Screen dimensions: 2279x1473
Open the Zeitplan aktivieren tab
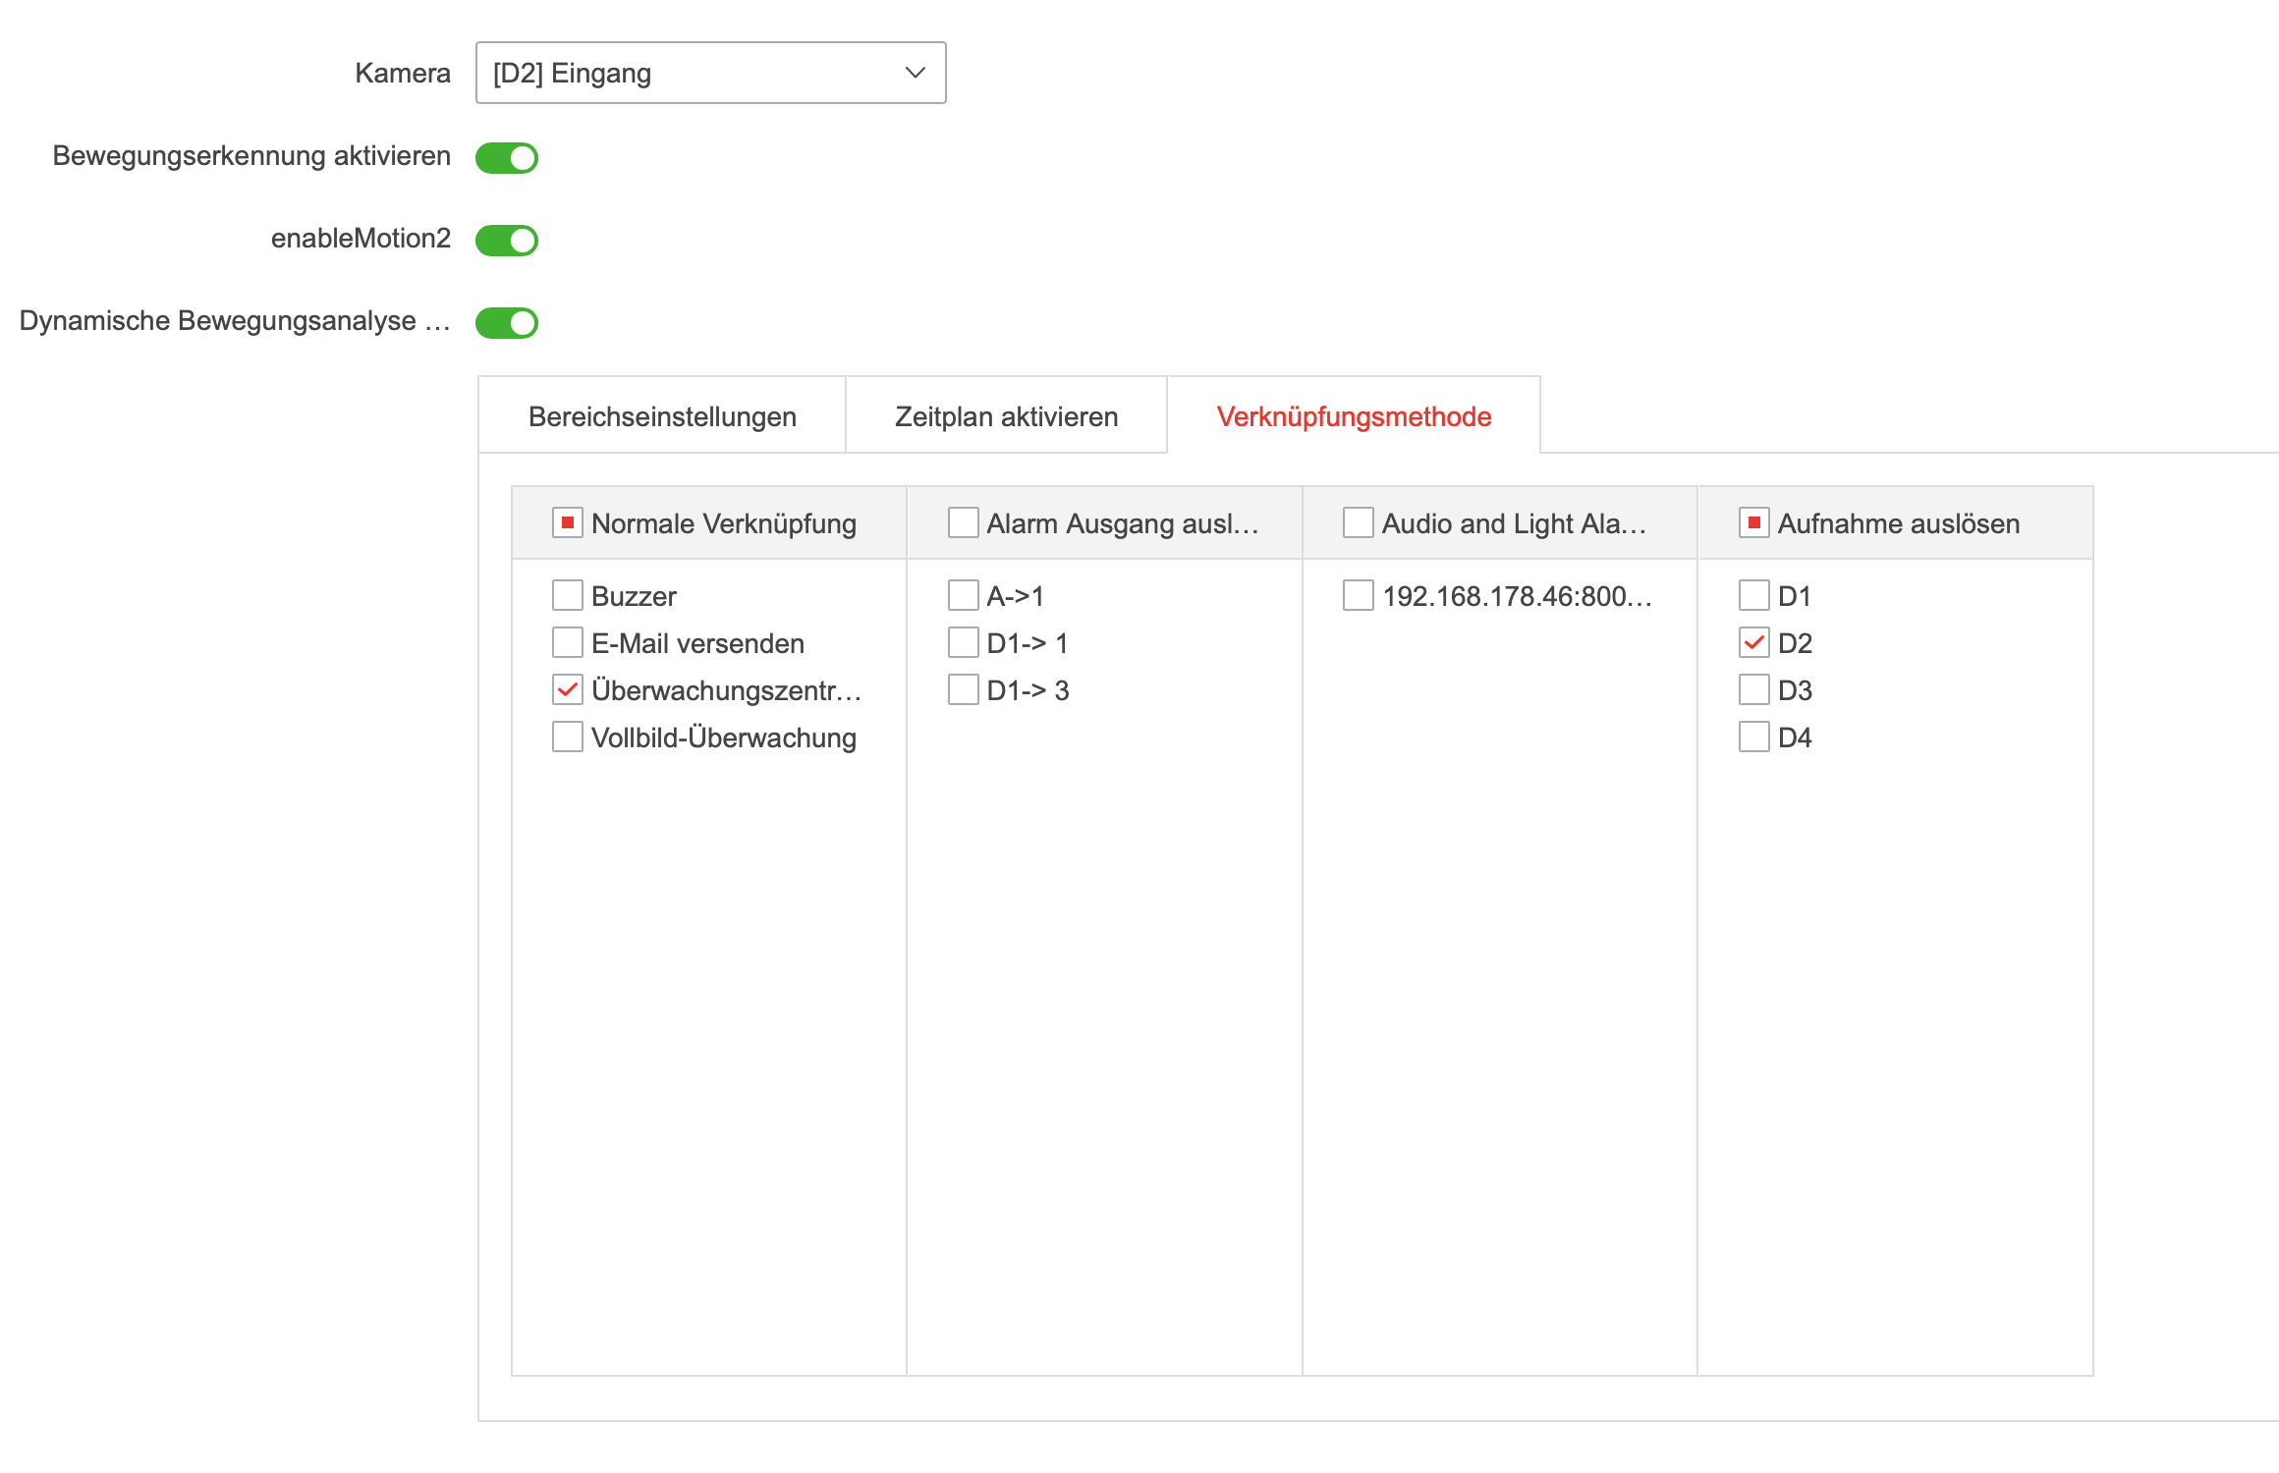coord(1006,416)
